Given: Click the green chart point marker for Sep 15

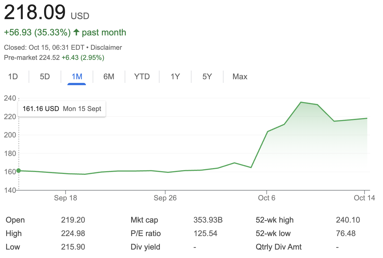Looking at the screenshot, I should [x=19, y=171].
